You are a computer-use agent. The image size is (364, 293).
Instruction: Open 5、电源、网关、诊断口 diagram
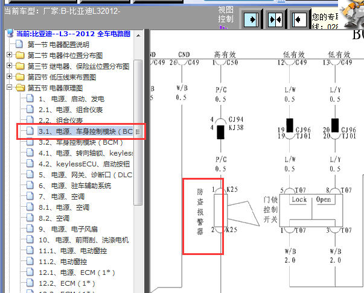coord(86,175)
